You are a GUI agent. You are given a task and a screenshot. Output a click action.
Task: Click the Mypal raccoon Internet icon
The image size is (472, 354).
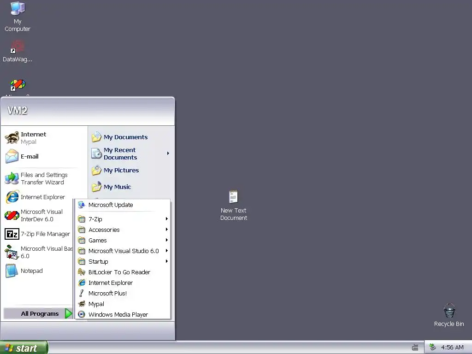tap(12, 138)
